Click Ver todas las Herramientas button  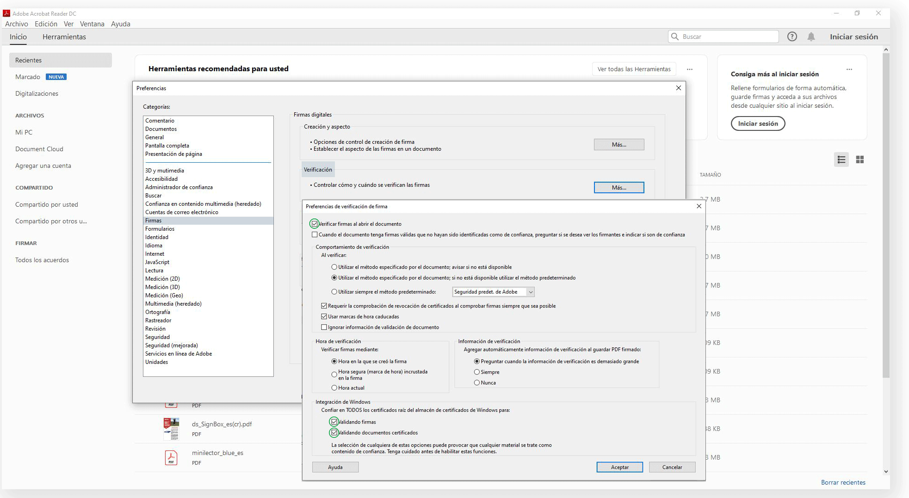pyautogui.click(x=634, y=69)
